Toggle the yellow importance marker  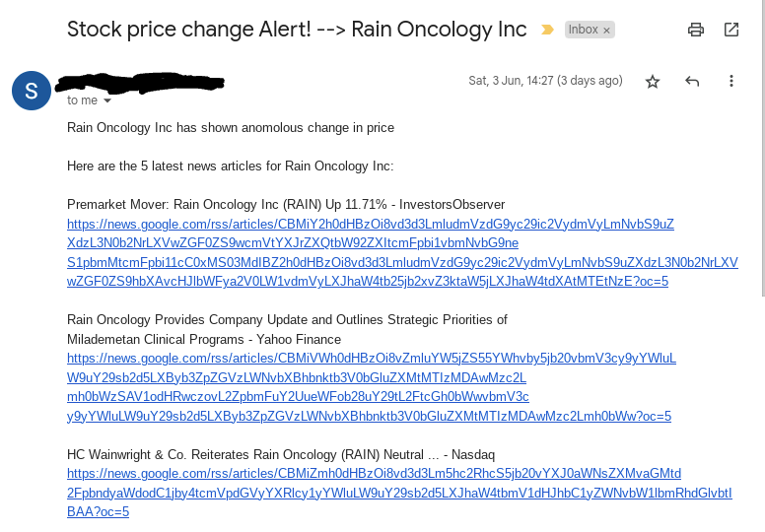(x=547, y=30)
